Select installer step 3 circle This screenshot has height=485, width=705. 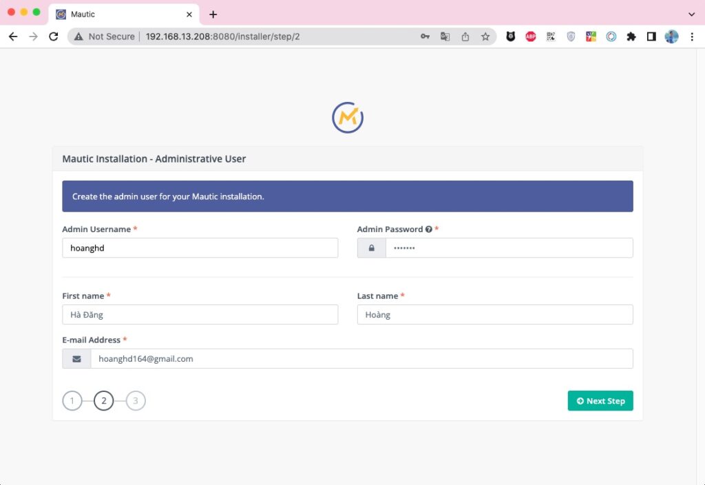click(136, 400)
